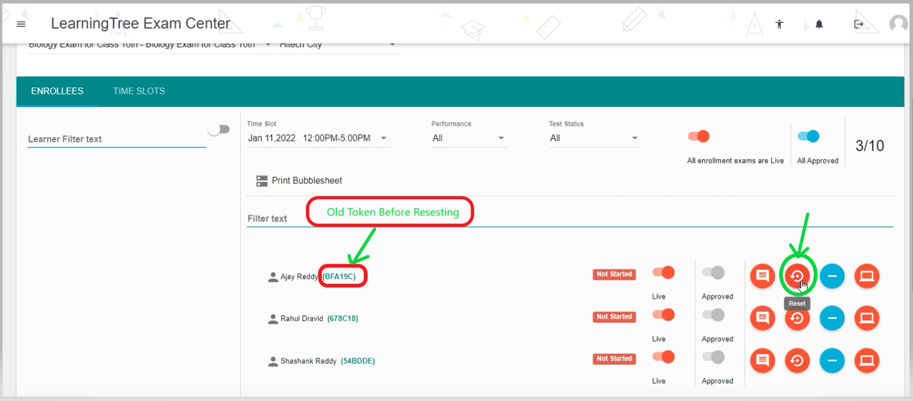
Task: Click Print Bubblesheet
Action: point(300,181)
